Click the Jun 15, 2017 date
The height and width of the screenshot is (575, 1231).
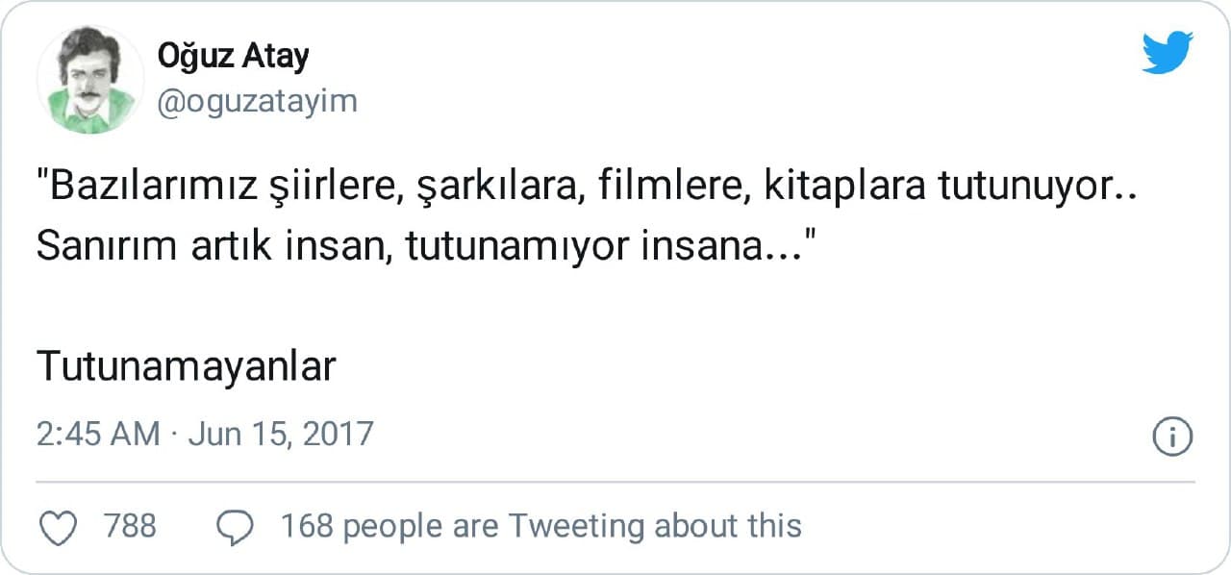280,434
